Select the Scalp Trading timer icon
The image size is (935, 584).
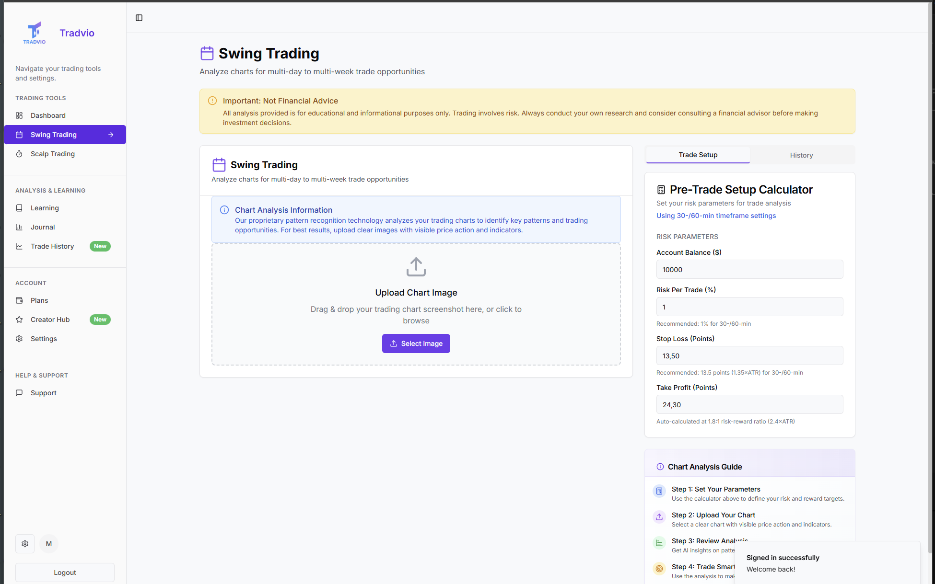(19, 154)
